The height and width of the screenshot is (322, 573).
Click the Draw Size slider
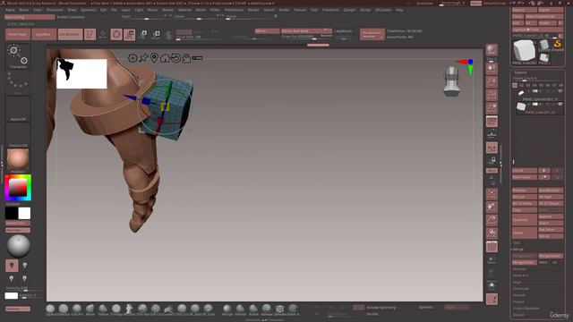tap(306, 37)
